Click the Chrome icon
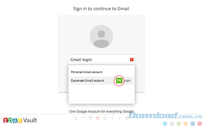 (127, 118)
